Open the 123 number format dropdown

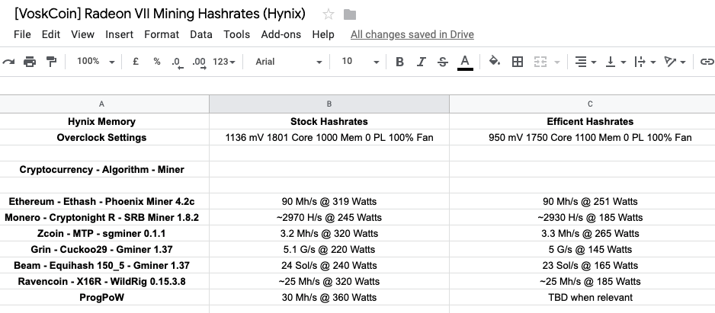(224, 62)
